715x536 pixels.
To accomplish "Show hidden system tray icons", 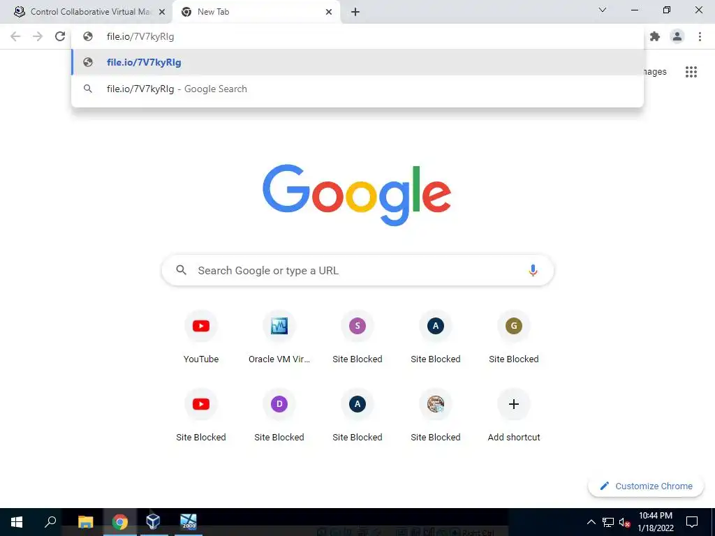I will click(x=591, y=522).
